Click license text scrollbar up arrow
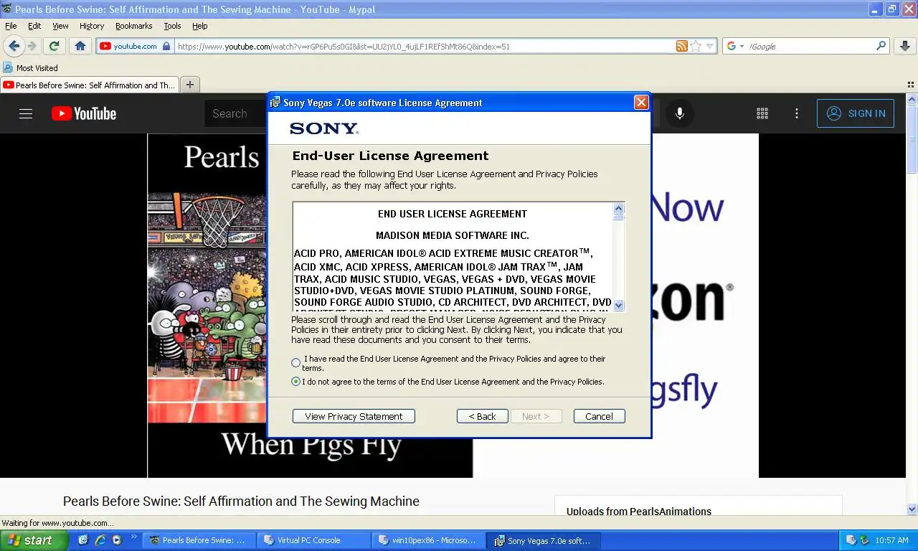The width and height of the screenshot is (918, 551). click(619, 209)
